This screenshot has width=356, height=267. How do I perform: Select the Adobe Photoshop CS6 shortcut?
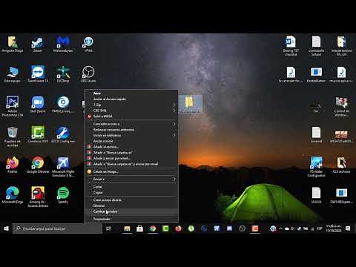(13, 106)
